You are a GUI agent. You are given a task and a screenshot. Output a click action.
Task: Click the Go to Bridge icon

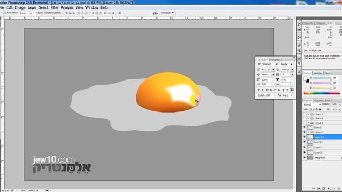(x=156, y=13)
